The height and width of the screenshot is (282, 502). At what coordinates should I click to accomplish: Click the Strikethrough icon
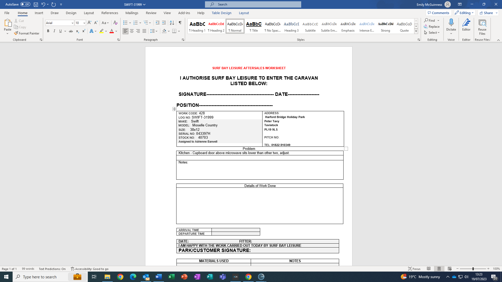(71, 31)
